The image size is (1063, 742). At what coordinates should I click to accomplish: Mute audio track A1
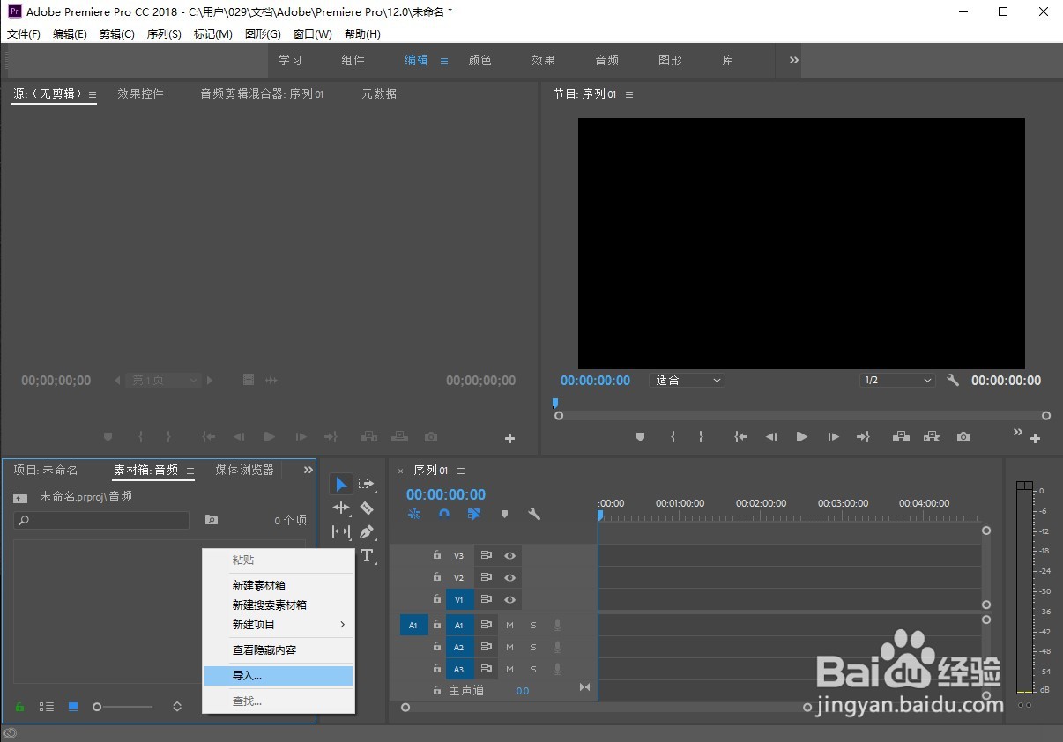(509, 625)
